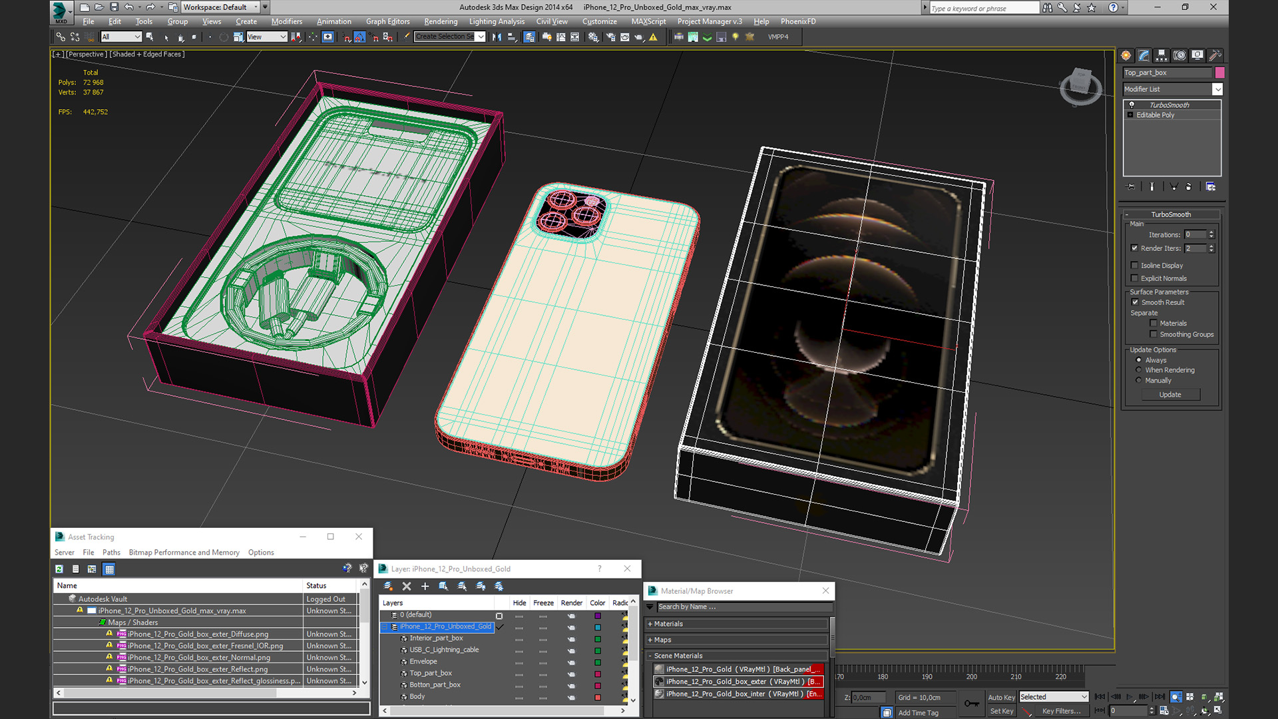Click the Align tool in main toolbar

(x=512, y=37)
